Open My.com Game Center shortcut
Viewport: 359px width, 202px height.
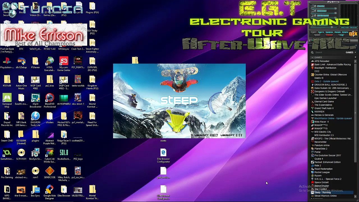[64, 64]
